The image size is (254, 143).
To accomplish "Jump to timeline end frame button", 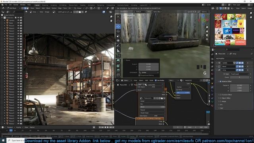I will pos(113,127).
